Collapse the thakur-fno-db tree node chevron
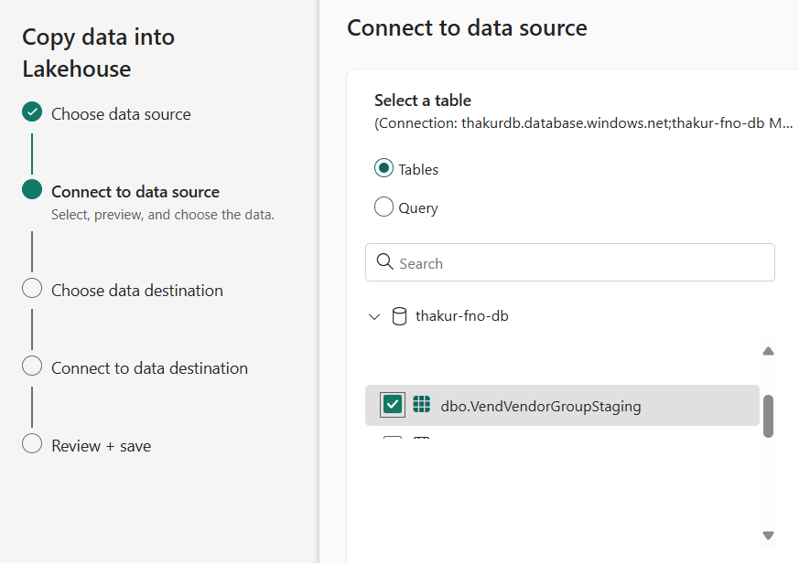This screenshot has width=799, height=563. click(373, 317)
